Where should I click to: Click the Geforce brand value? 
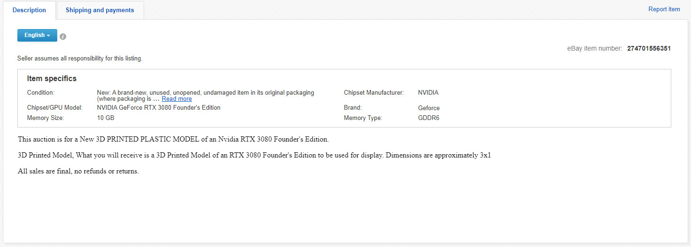(x=429, y=108)
